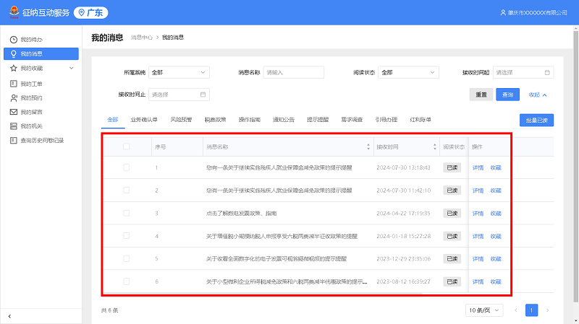Open the 10条/页 page size dropdown

[x=484, y=310]
